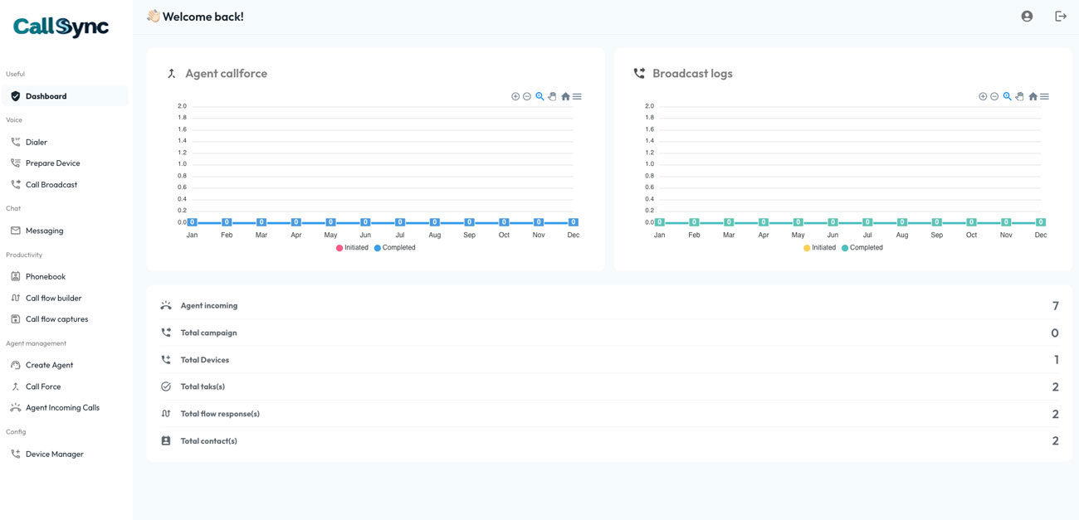Click zoom in icon on Agent callforce chart

pos(515,97)
